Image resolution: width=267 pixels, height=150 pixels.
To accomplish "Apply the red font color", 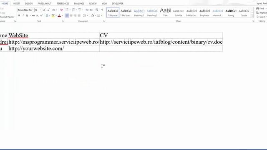I will (59, 16).
